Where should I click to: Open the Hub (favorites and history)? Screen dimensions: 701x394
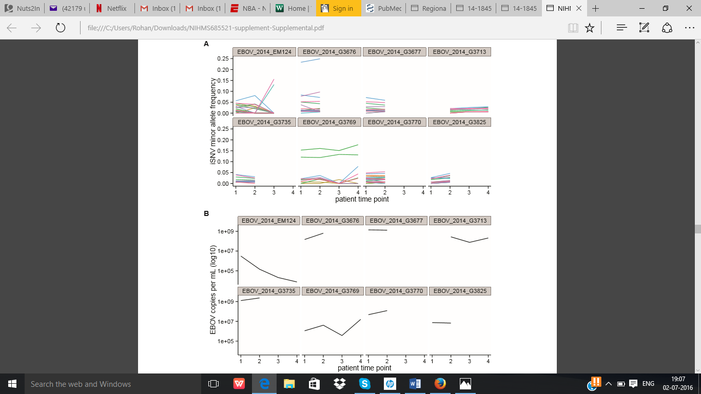(622, 28)
